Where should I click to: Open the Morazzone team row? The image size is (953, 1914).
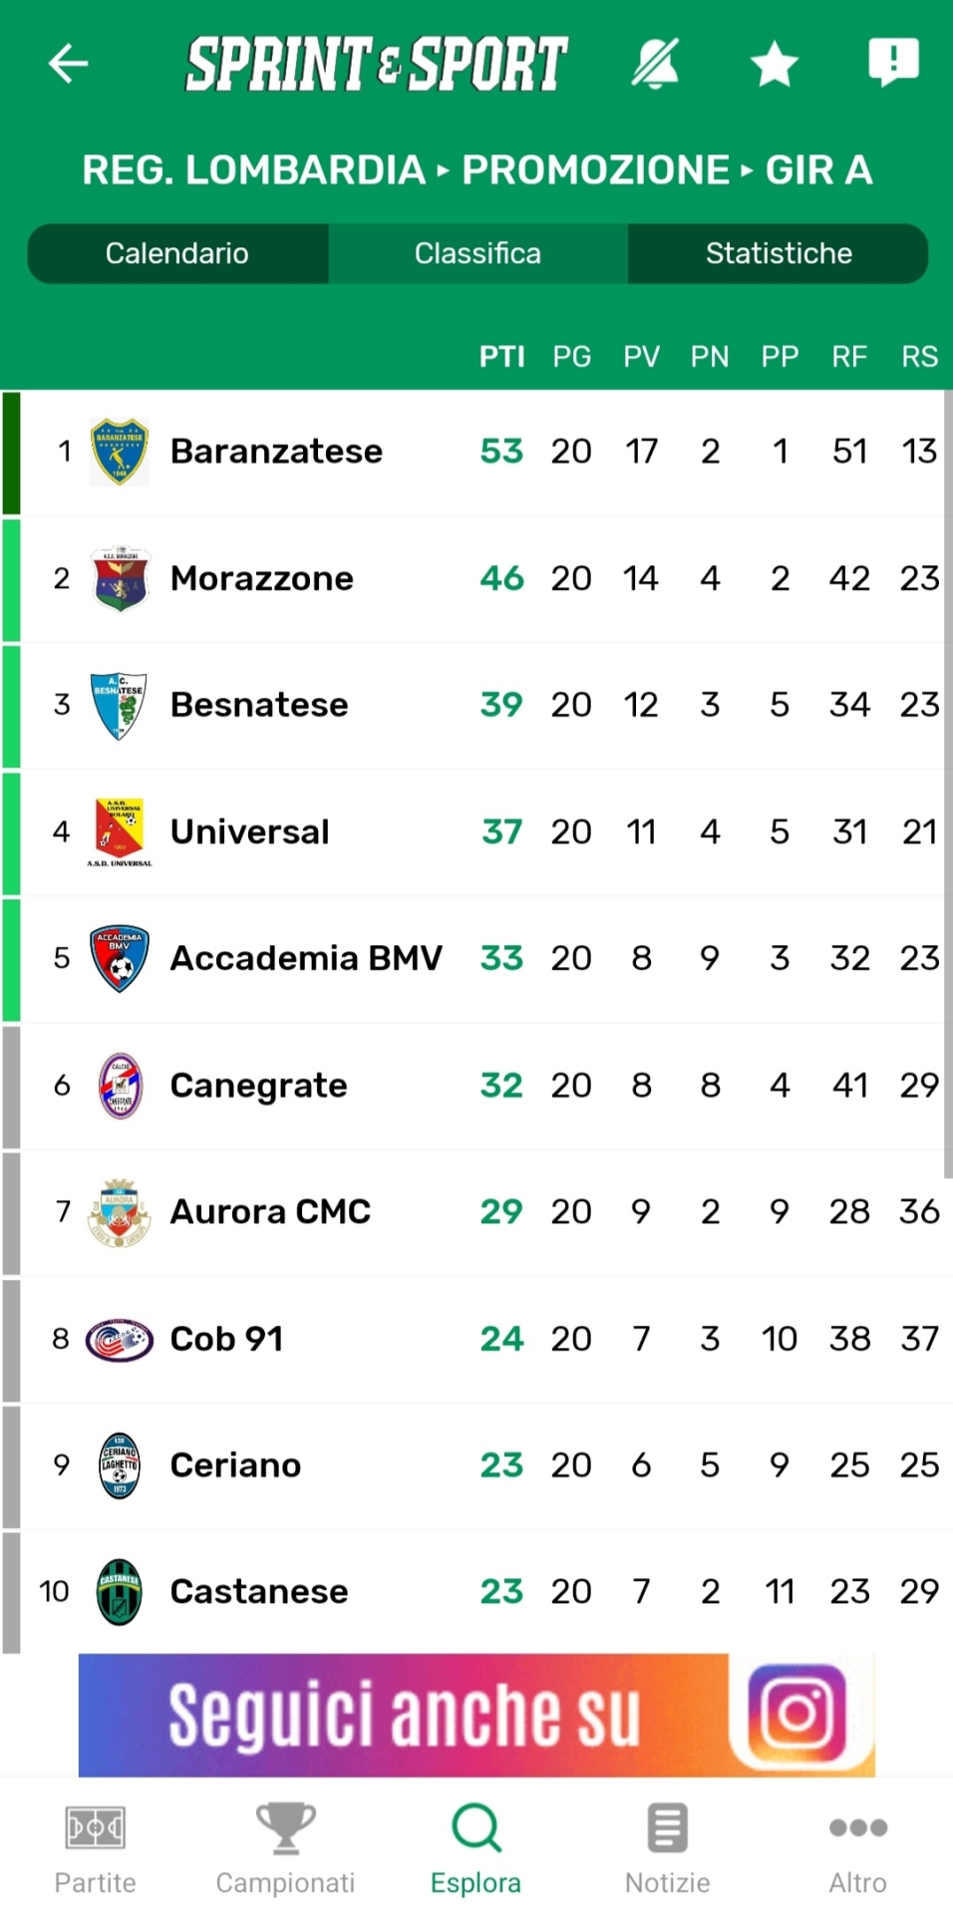click(262, 578)
